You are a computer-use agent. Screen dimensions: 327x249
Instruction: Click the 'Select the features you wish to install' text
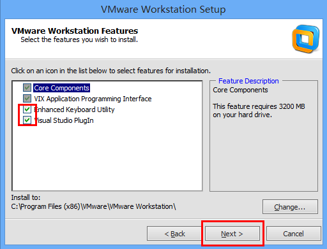coord(79,39)
